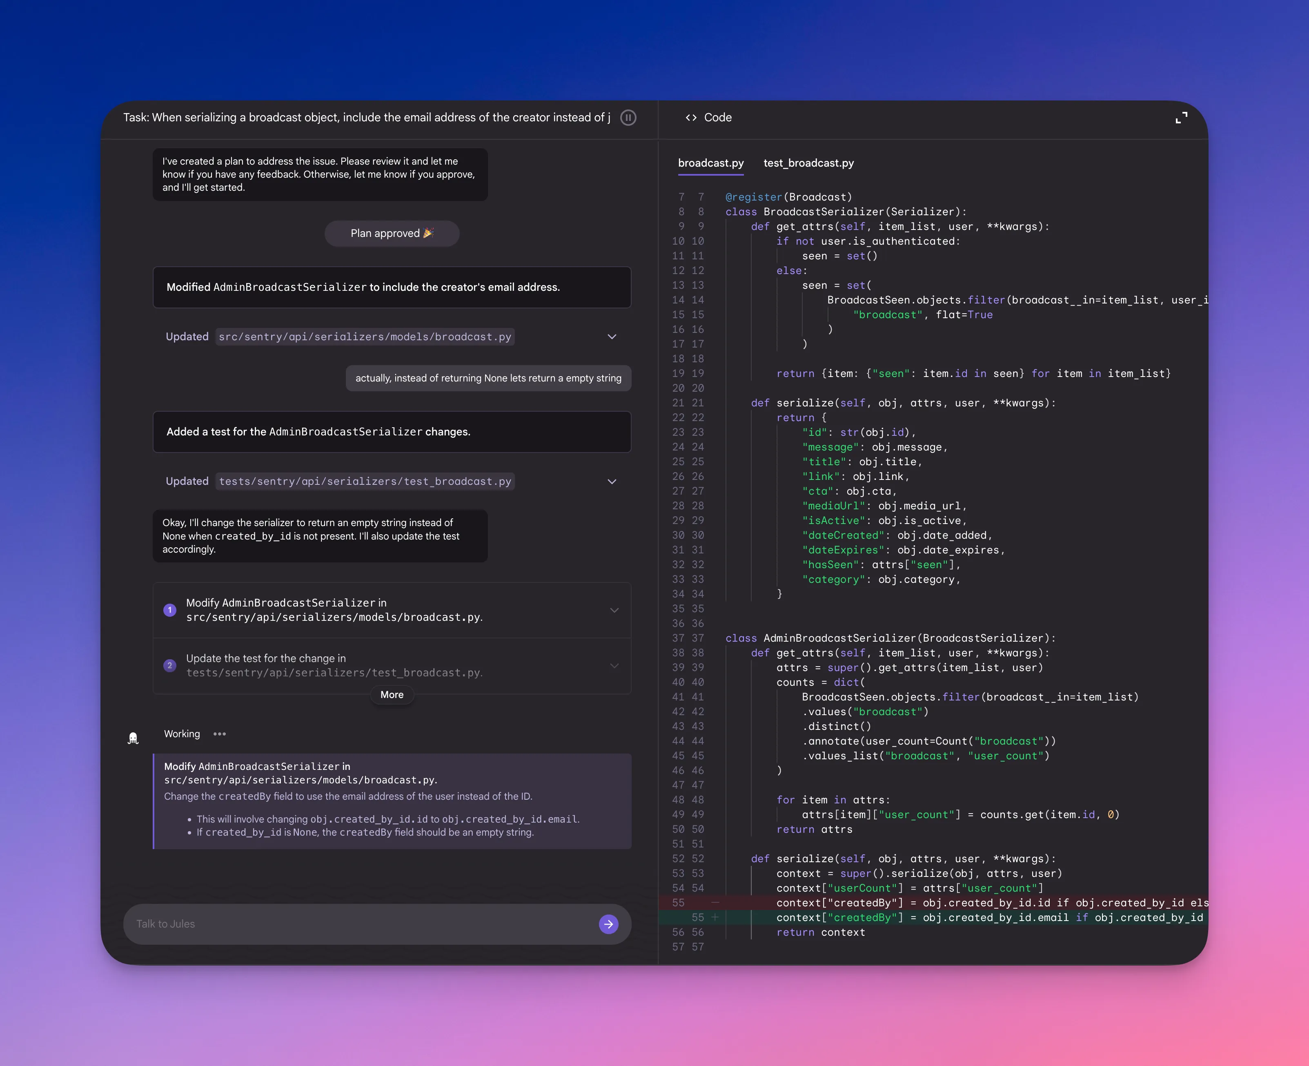1309x1066 pixels.
Task: Click the code brackets icon beside Code
Action: coord(692,117)
